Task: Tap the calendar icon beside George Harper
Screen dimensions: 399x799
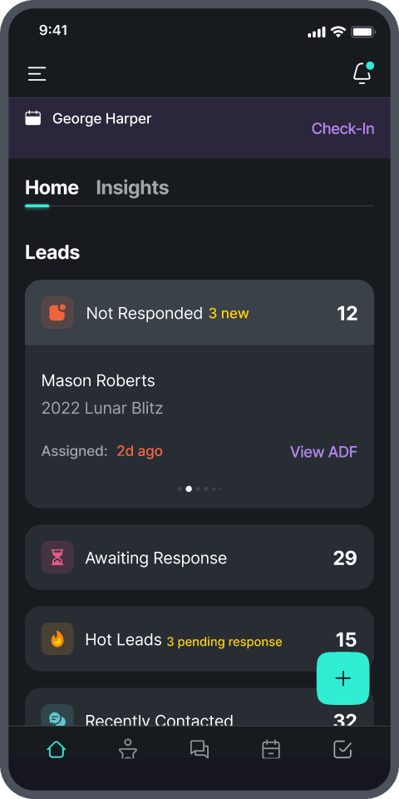Action: [33, 118]
